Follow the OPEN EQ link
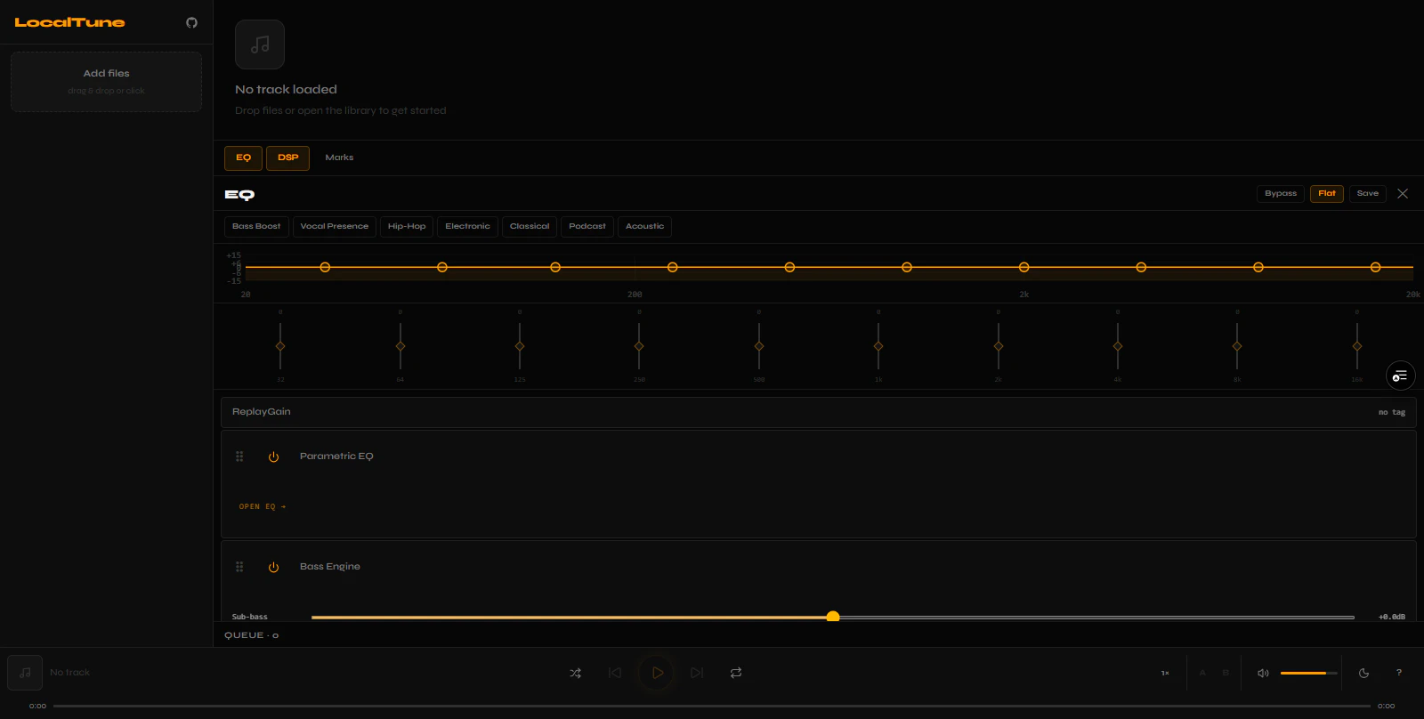Image resolution: width=1424 pixels, height=719 pixels. pos(263,506)
